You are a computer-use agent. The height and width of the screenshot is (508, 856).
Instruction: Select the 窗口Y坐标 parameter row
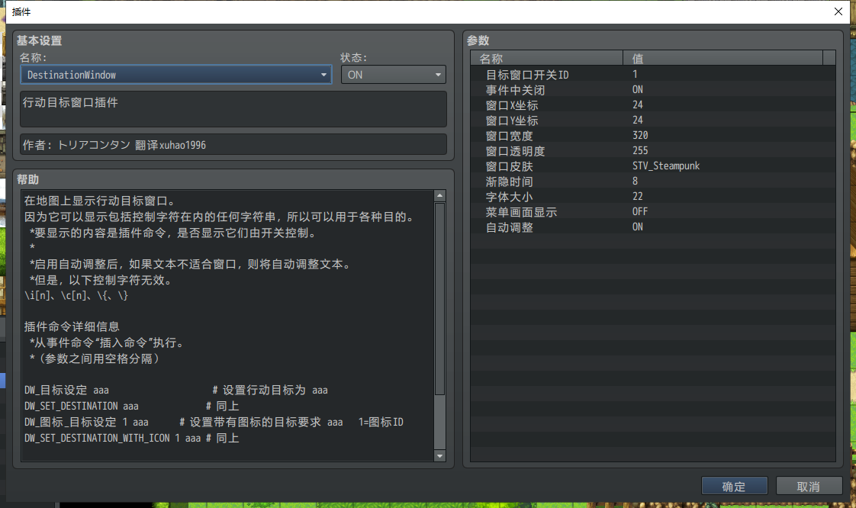pyautogui.click(x=653, y=120)
